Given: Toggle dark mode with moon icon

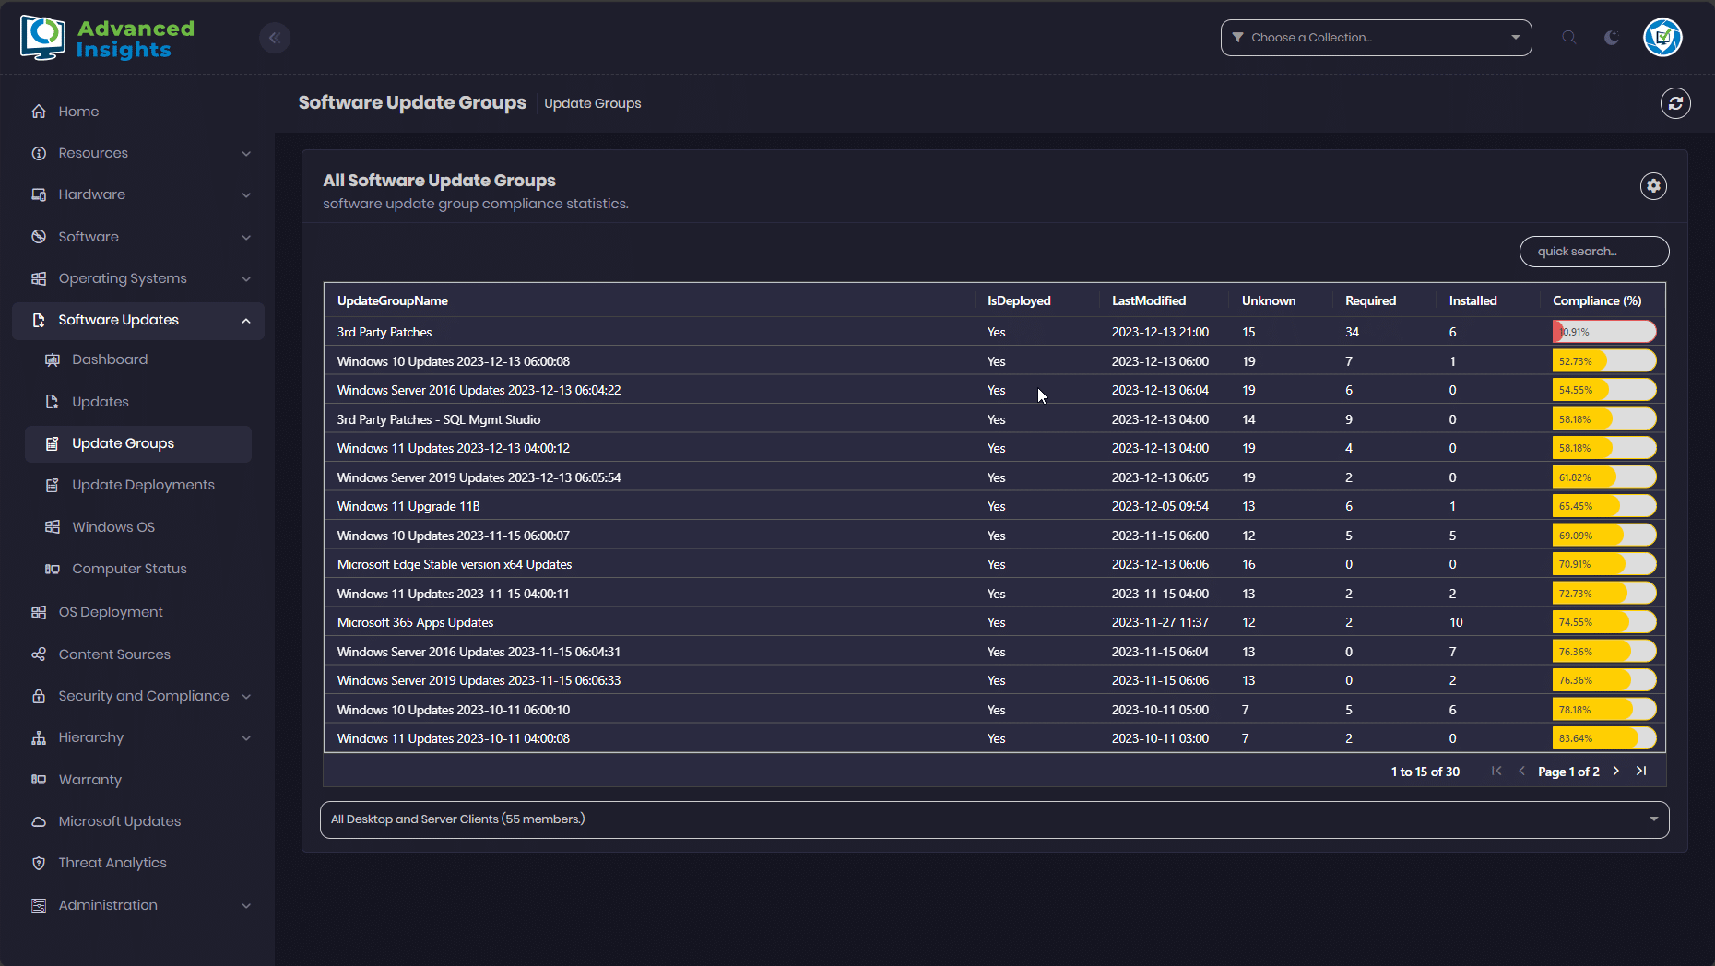Looking at the screenshot, I should click(1612, 38).
